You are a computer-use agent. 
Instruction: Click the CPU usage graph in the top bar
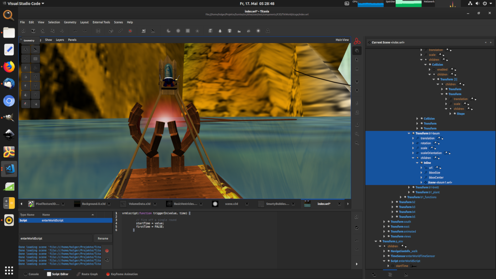tap(371, 4)
